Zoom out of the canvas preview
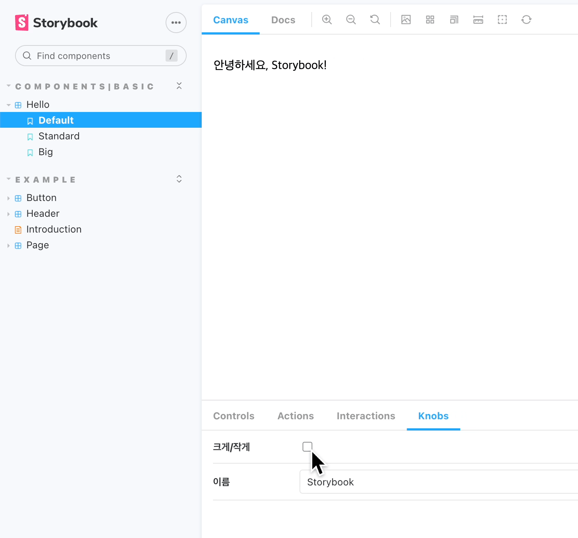The height and width of the screenshot is (538, 578). [x=351, y=20]
